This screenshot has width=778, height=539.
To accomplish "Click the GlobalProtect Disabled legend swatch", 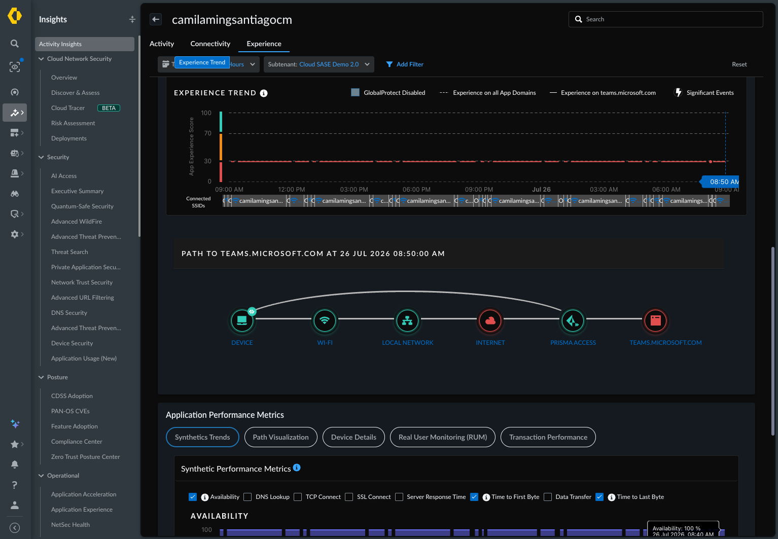I will click(x=356, y=92).
